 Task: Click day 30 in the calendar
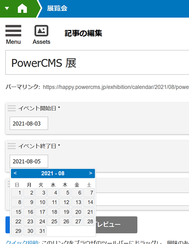[x=29, y=231]
